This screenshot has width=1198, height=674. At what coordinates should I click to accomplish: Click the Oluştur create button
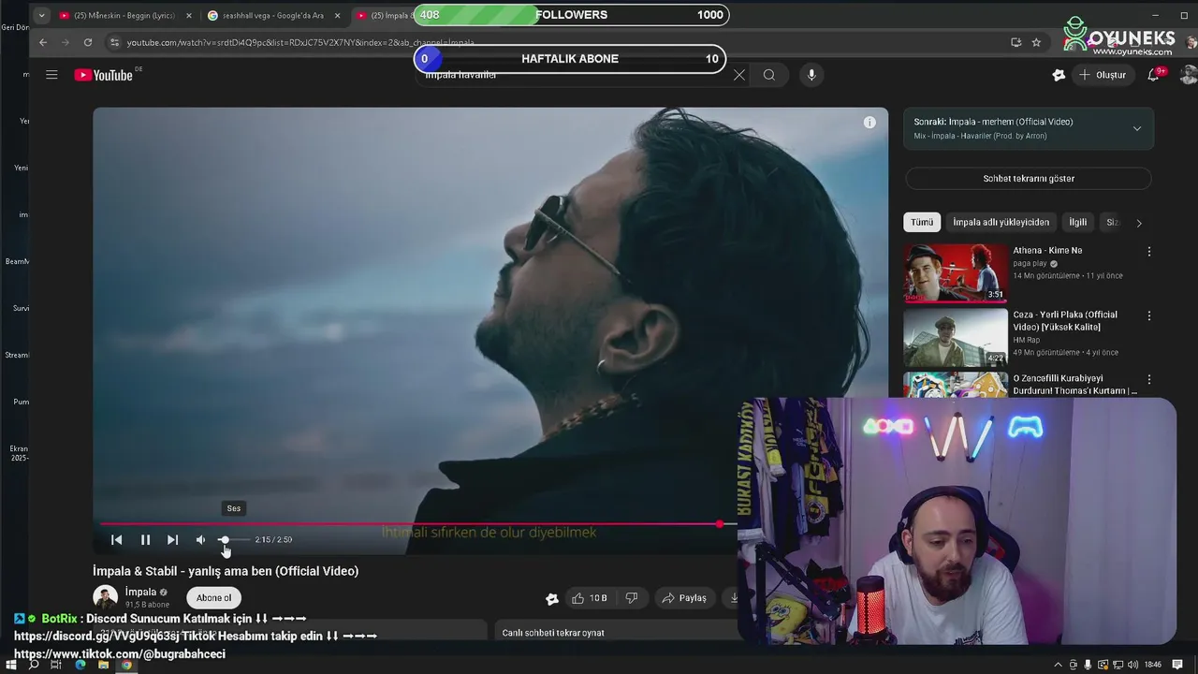1103,75
